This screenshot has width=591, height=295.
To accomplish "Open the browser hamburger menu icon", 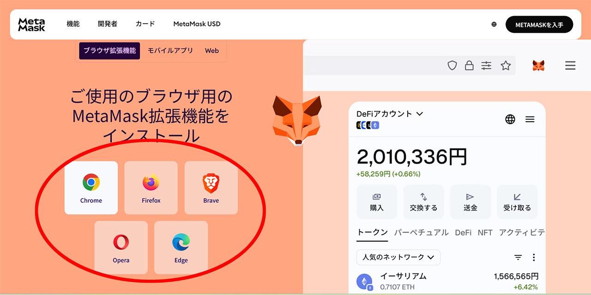I will pyautogui.click(x=570, y=65).
